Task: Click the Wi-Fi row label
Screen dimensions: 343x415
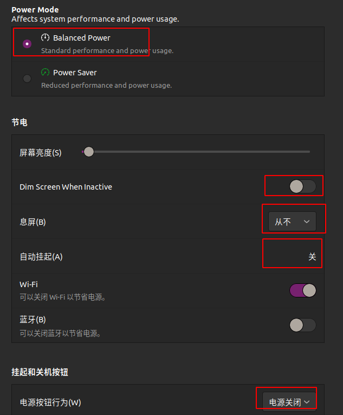Action: [x=29, y=284]
